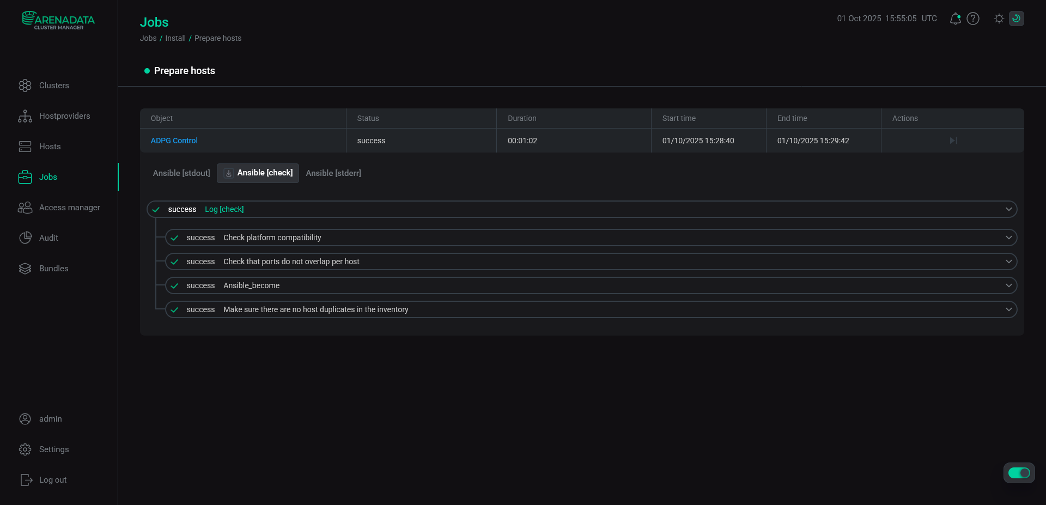Go to Hostproviders in the sidebar
Screen dimensions: 1046x505
tap(64, 116)
